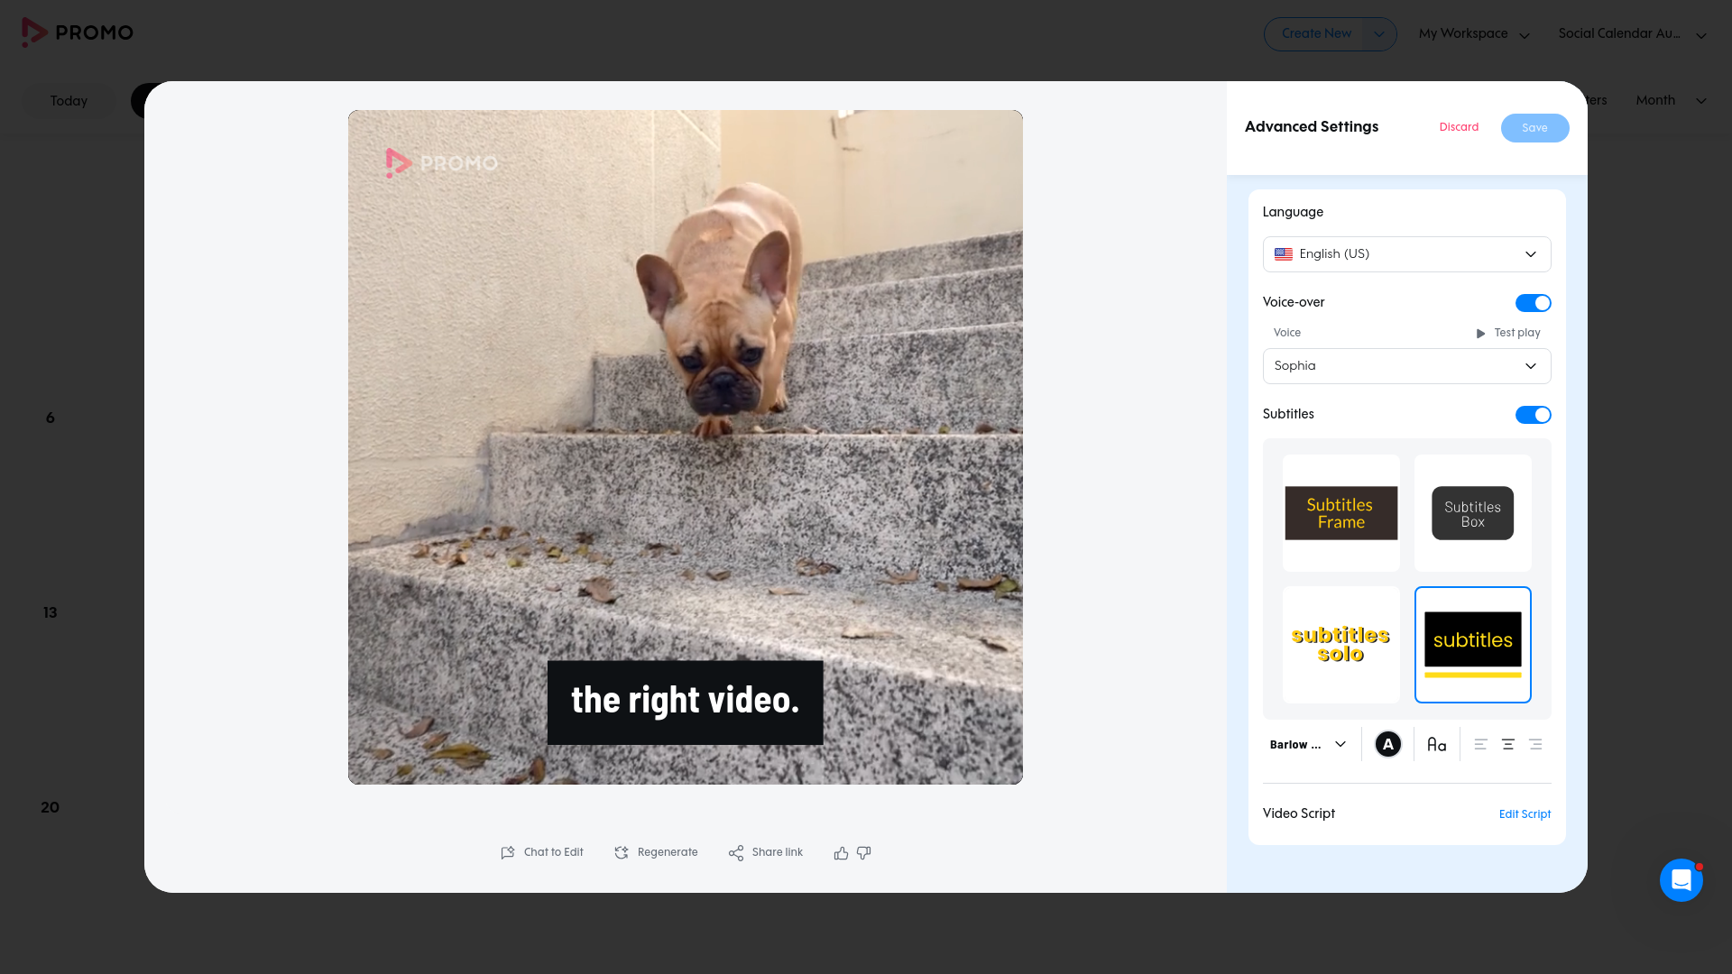Play the voice with Test play
The height and width of the screenshot is (974, 1732).
point(1508,333)
